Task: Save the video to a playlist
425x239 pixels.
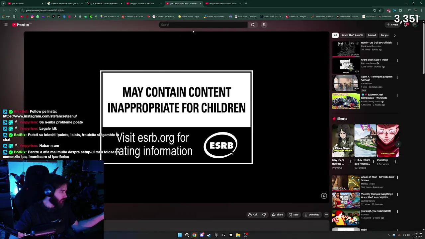Action: (293, 215)
